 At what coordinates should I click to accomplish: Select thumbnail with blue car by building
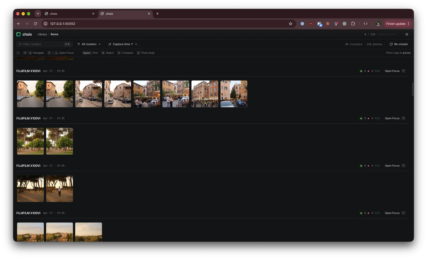click(234, 94)
